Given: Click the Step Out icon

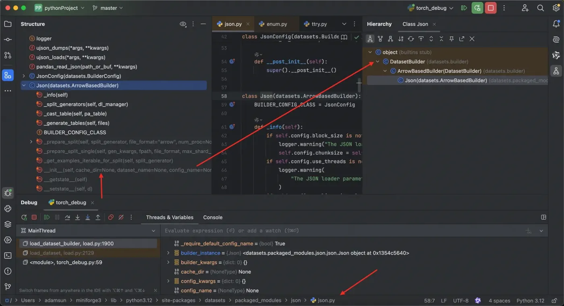Looking at the screenshot, I should pos(98,218).
